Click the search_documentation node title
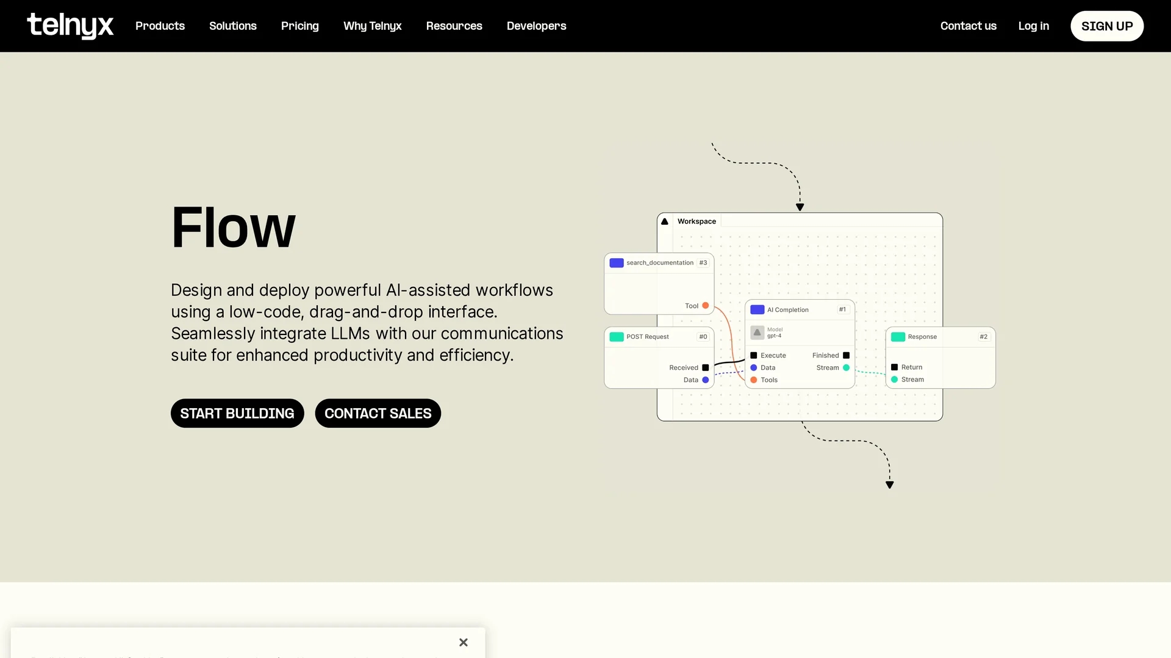Screen dimensions: 1171x658 (x=660, y=263)
